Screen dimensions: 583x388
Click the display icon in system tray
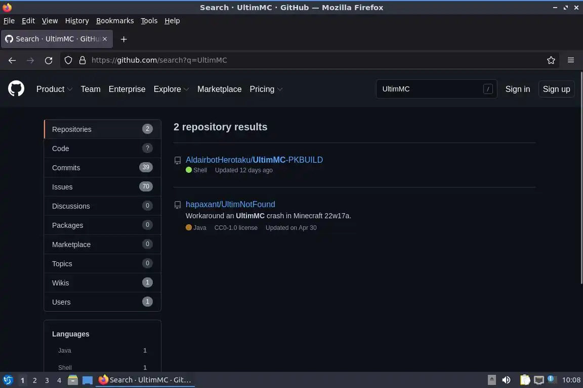pyautogui.click(x=539, y=380)
